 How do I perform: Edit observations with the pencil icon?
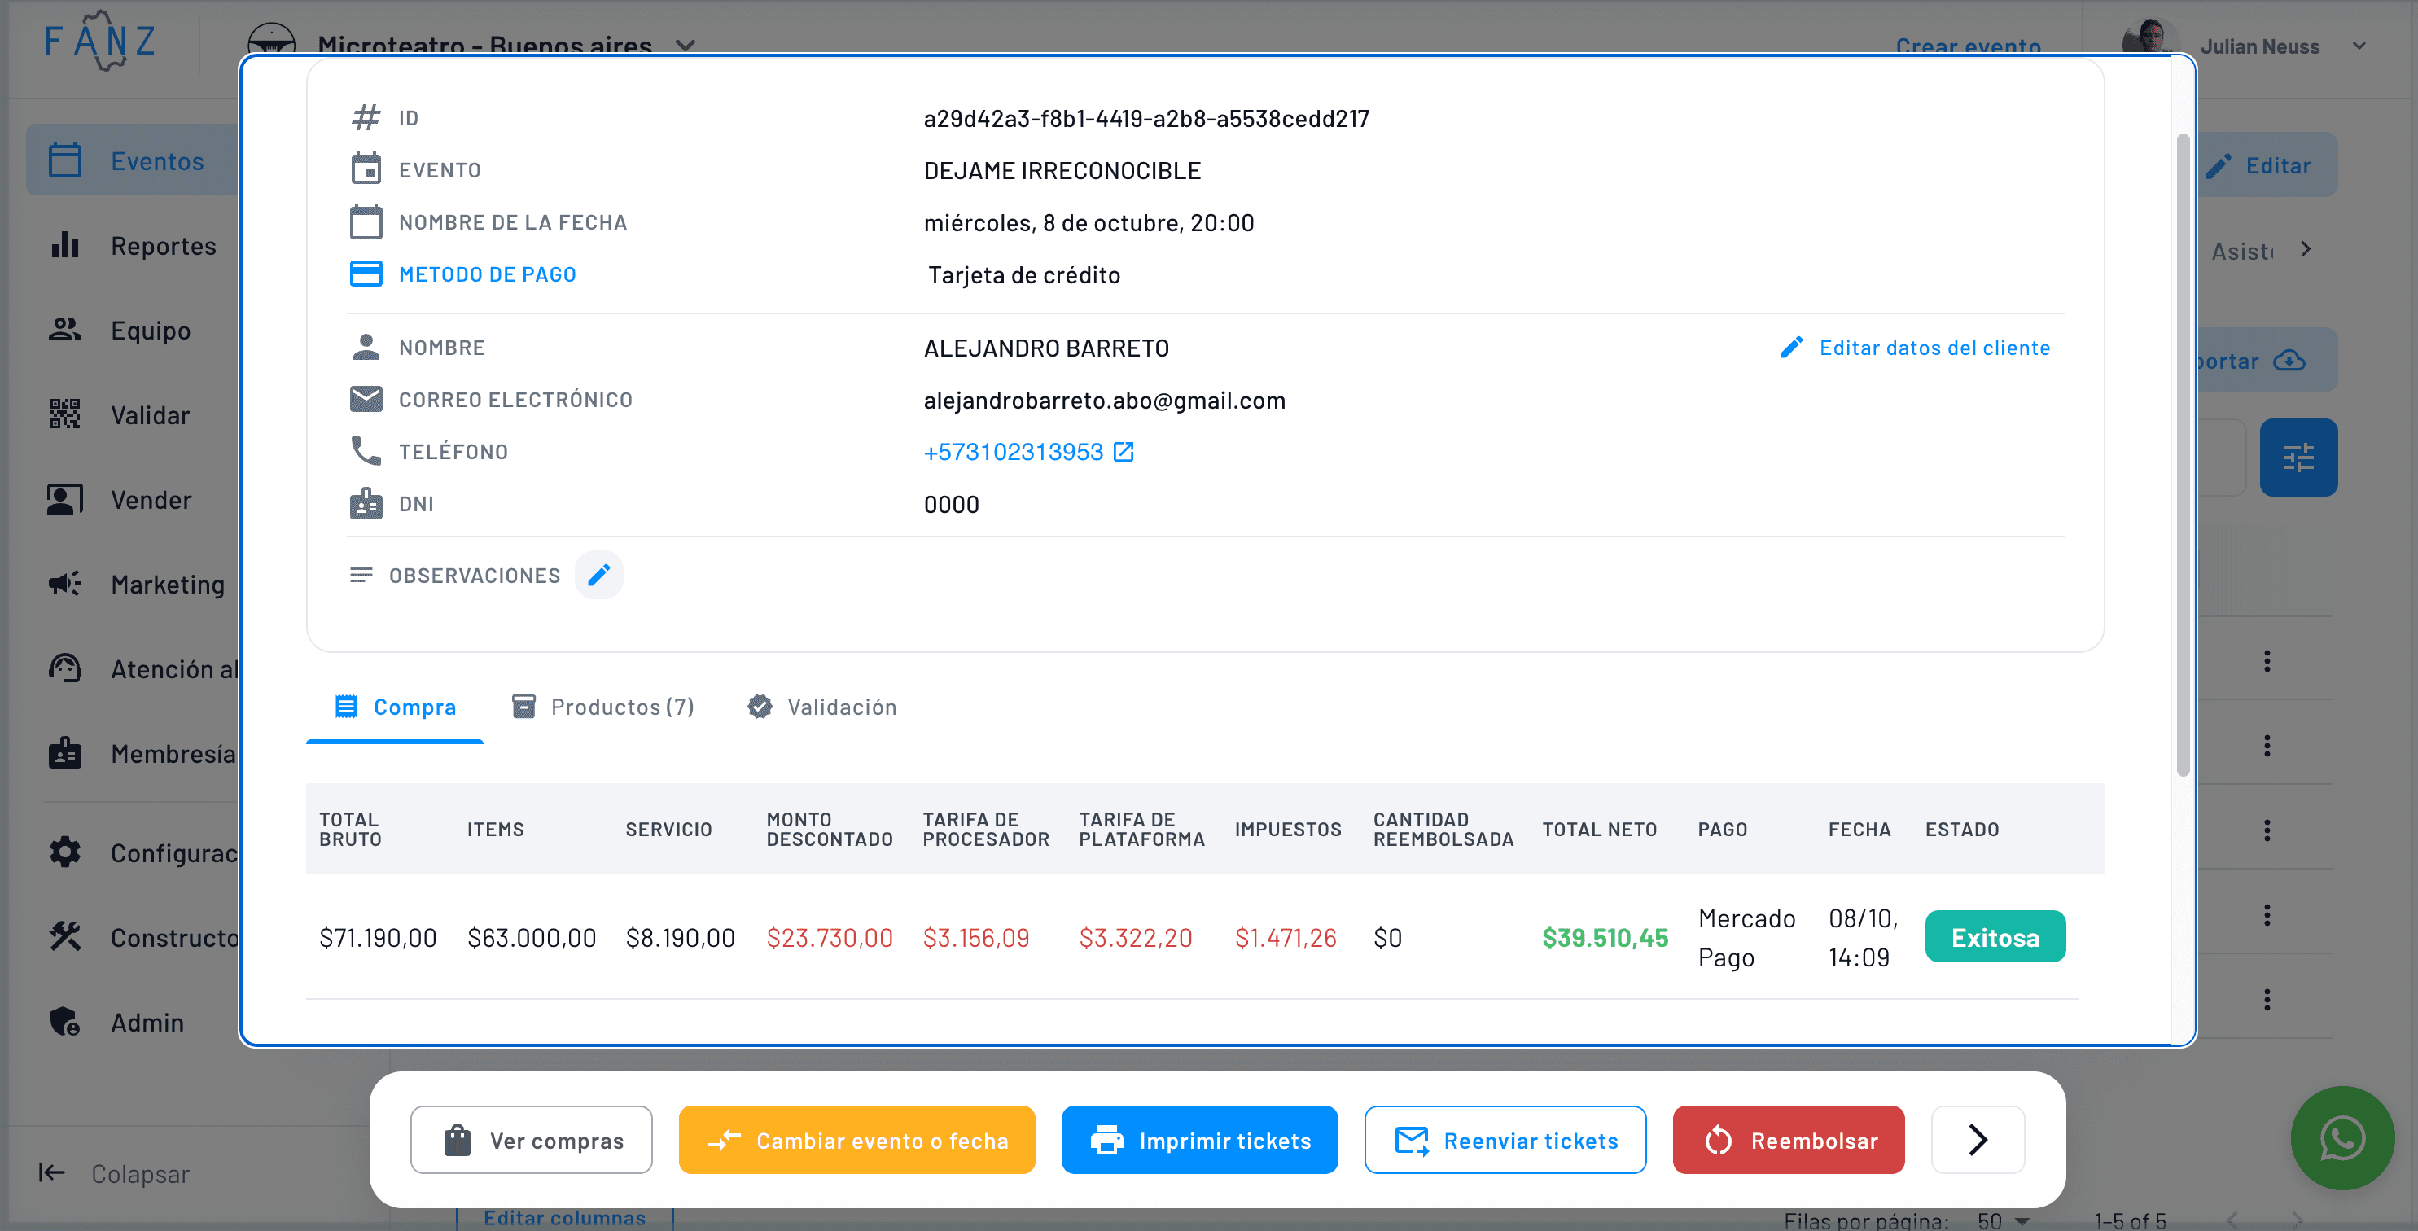[599, 575]
